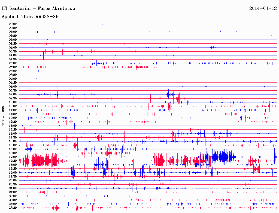The image size is (279, 213).
Task: Click the EHZ – 1000 axis label
Action: click(3, 116)
